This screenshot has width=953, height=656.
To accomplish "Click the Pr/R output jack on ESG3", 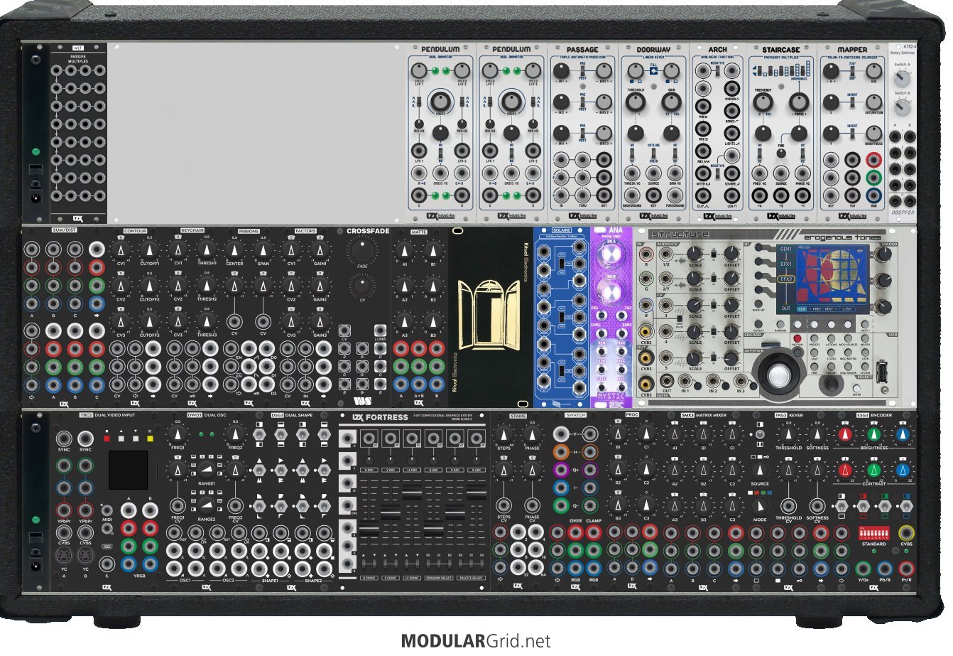I will pyautogui.click(x=906, y=568).
